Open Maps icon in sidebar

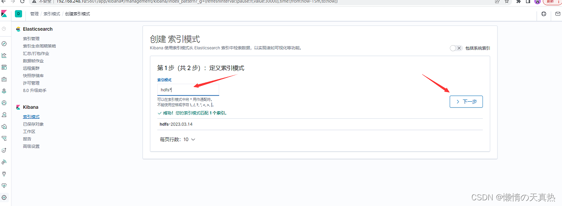4,91
